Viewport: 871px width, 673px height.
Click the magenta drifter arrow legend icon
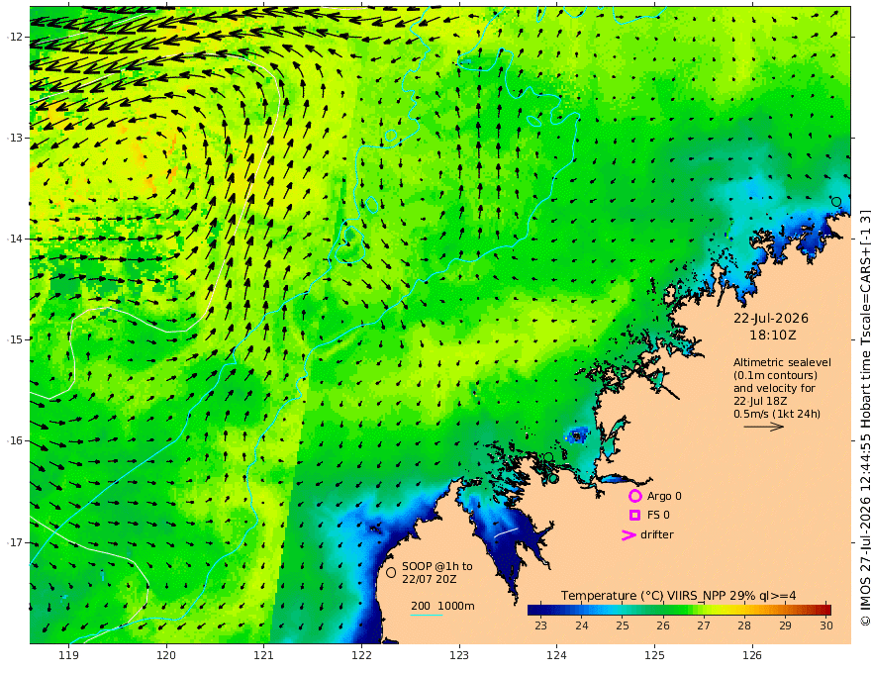point(629,534)
